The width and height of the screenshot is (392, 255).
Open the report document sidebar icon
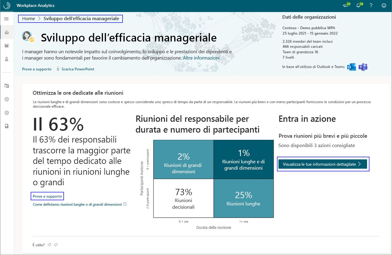pos(7,126)
